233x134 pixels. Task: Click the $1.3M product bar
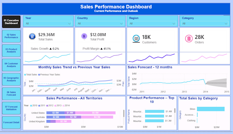coord(155,121)
